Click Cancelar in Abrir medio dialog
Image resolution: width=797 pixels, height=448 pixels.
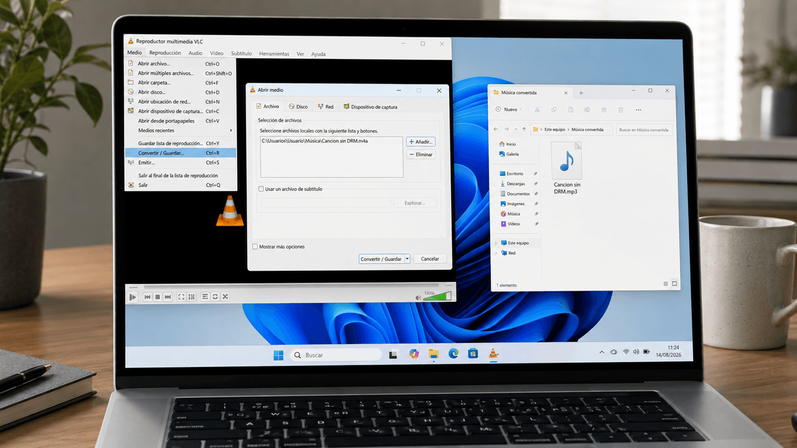[x=430, y=259]
